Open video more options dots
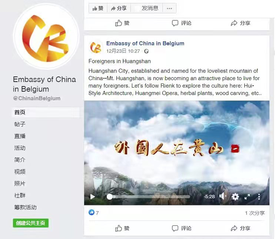 (x=259, y=196)
